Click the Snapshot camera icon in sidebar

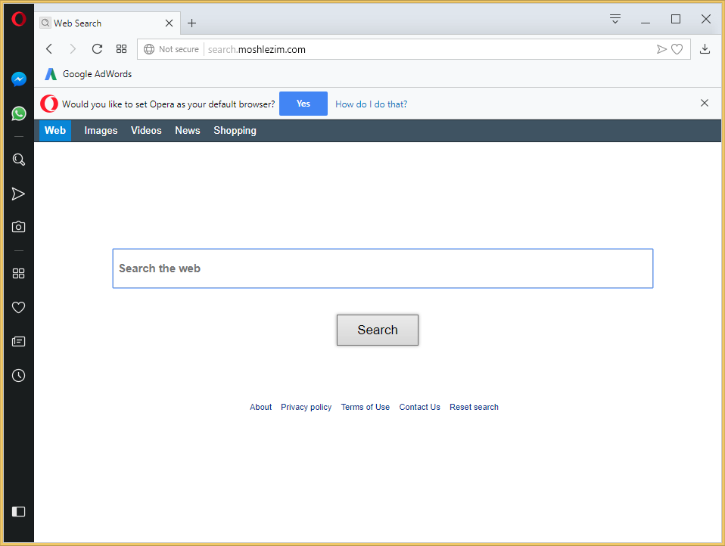click(19, 227)
